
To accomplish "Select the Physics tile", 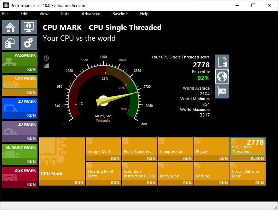I will 212,147.
